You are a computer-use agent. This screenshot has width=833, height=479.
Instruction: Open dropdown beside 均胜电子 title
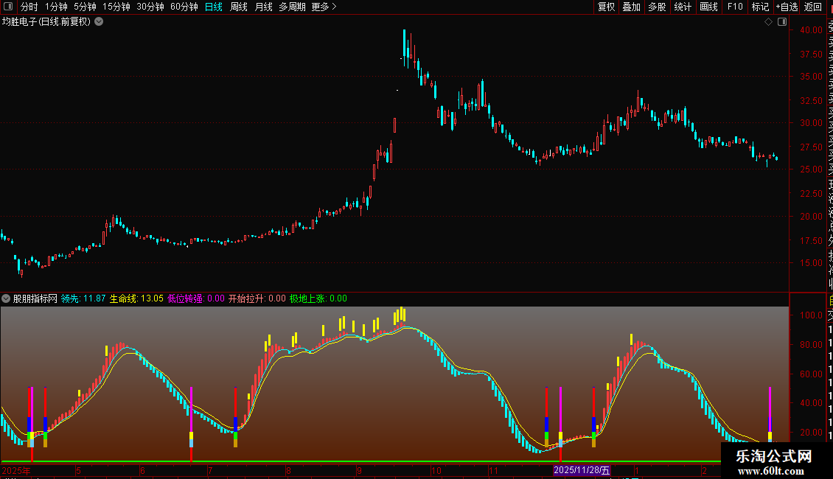pyautogui.click(x=99, y=22)
